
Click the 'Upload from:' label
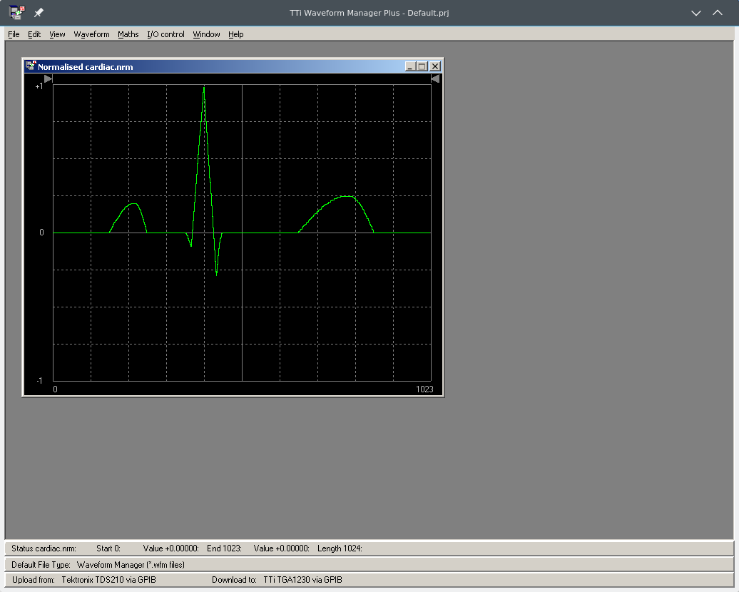[x=34, y=580]
